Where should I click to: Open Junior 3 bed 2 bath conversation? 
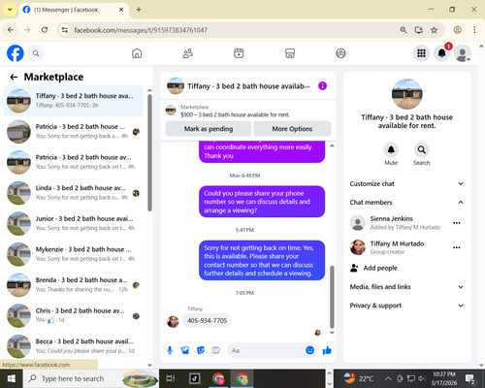73,223
